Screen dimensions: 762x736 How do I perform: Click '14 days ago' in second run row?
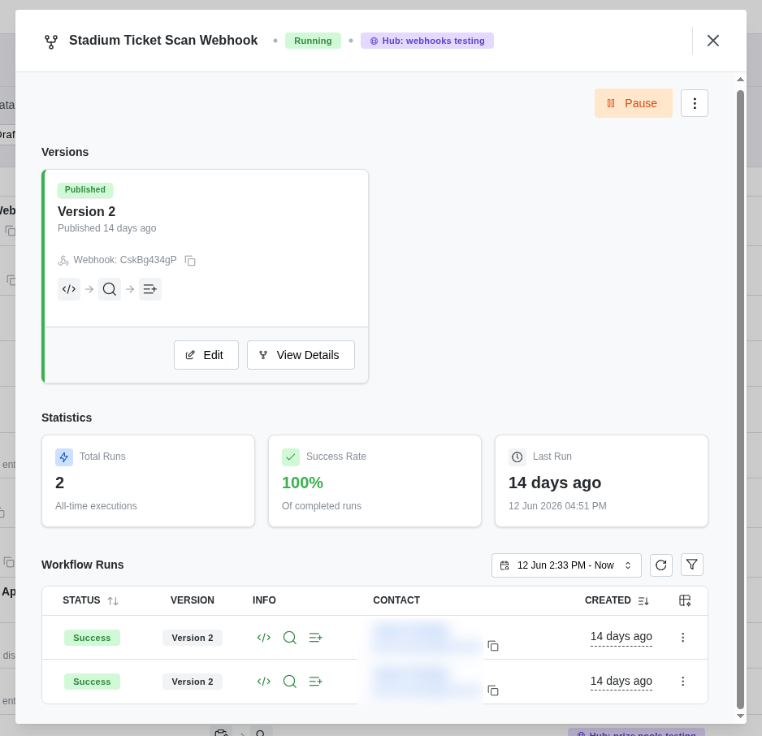coord(621,681)
